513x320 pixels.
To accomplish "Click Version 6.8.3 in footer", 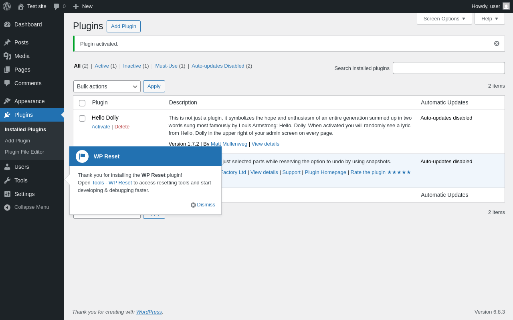I will (490, 312).
